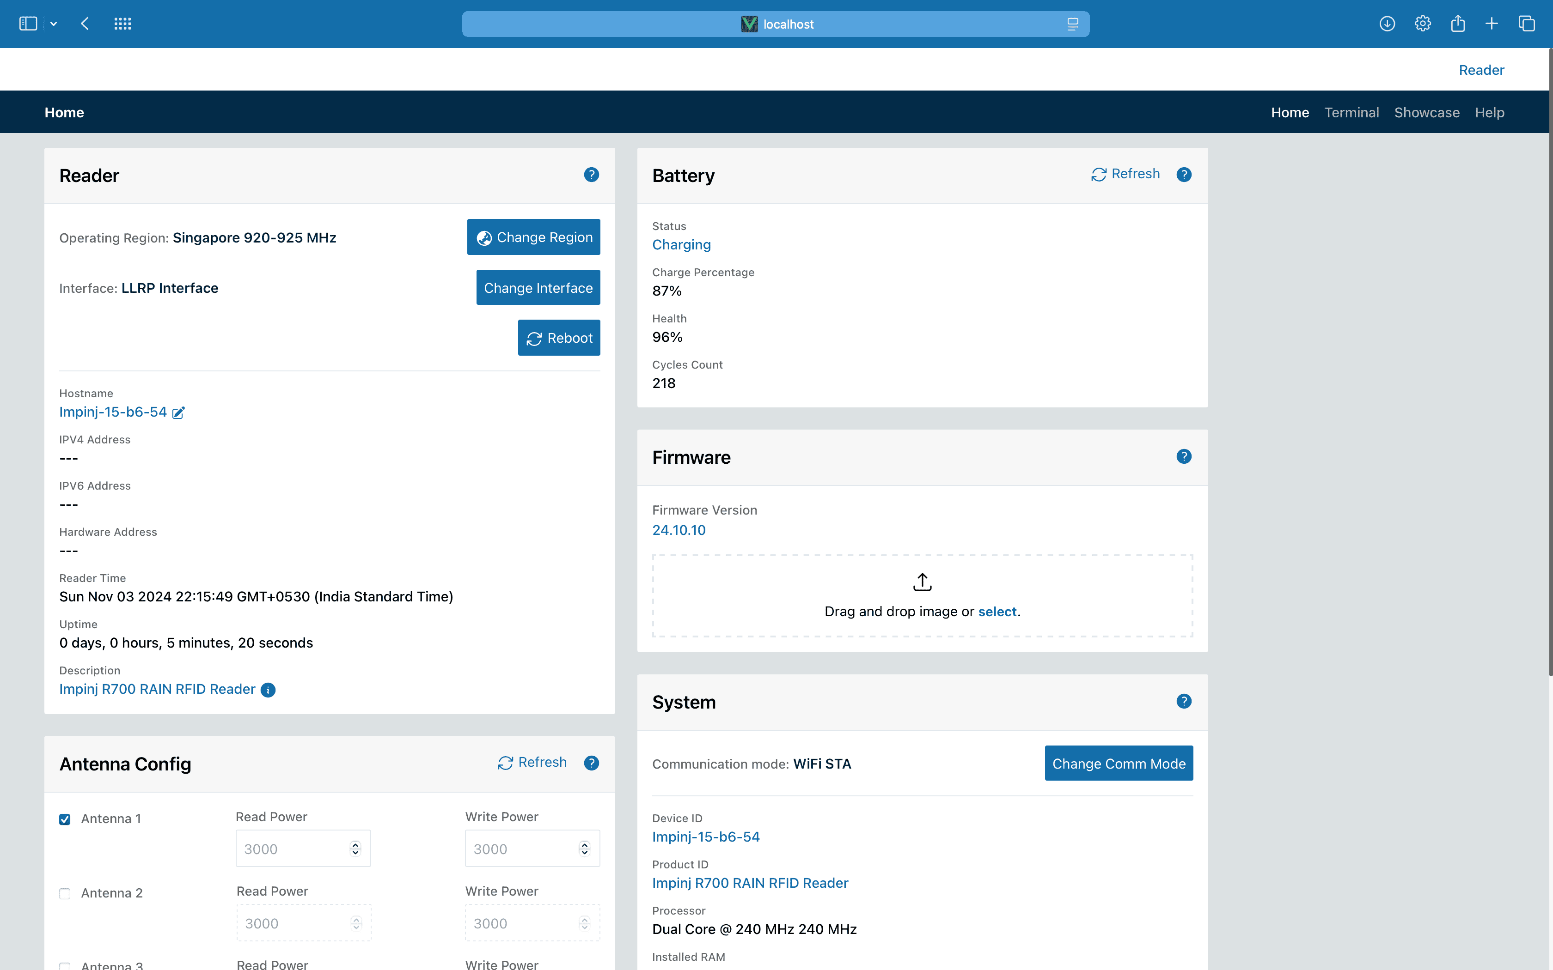
Task: Open a new tab with plus icon
Action: point(1492,24)
